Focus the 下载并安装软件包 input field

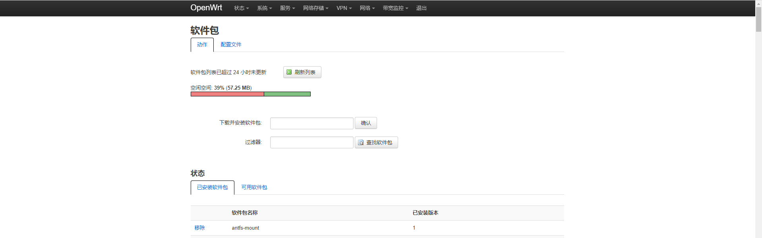click(312, 123)
